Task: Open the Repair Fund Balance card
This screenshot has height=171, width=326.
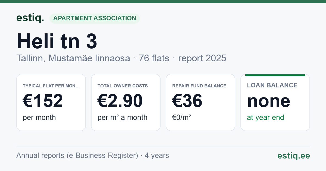Action: pyautogui.click(x=200, y=102)
